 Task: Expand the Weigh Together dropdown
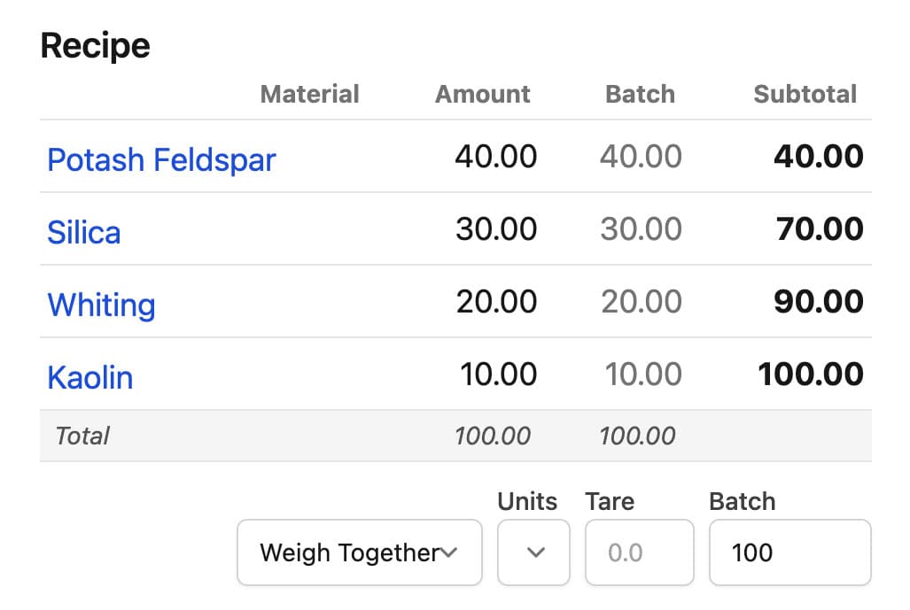pyautogui.click(x=359, y=552)
